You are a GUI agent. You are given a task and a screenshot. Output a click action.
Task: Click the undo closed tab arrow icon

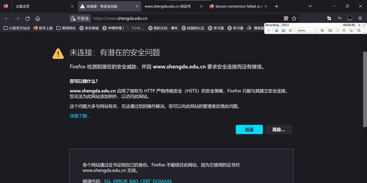click(339, 18)
